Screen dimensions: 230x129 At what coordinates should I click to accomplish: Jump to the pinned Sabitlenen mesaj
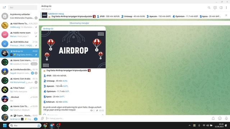[132, 15]
